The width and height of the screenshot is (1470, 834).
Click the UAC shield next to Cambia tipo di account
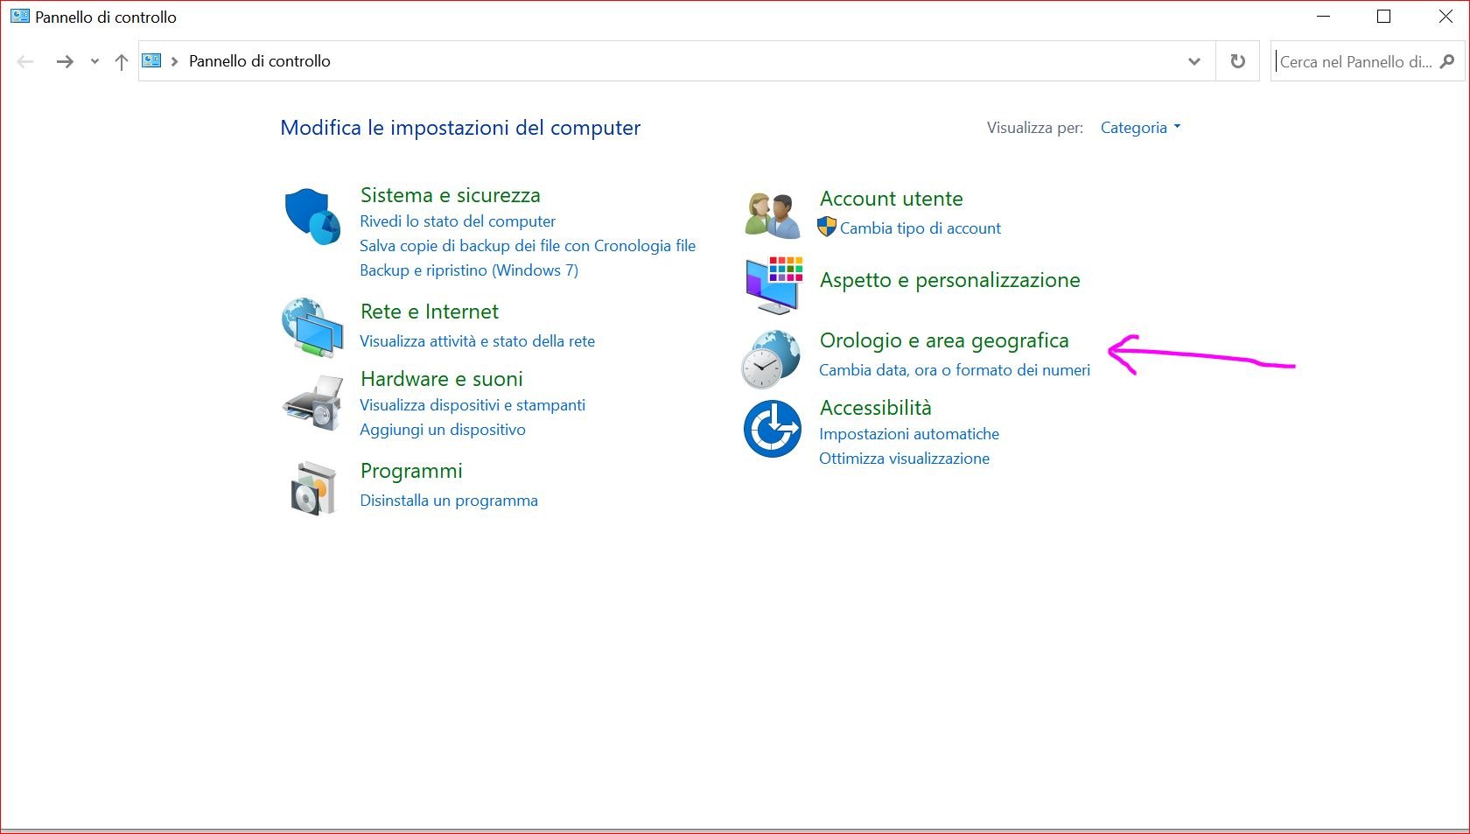[x=827, y=228]
